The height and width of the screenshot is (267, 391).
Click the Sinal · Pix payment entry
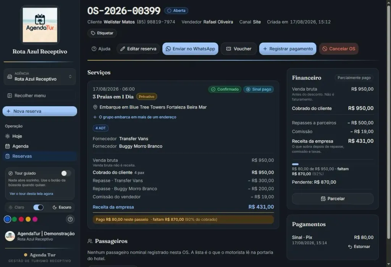pos(333,240)
